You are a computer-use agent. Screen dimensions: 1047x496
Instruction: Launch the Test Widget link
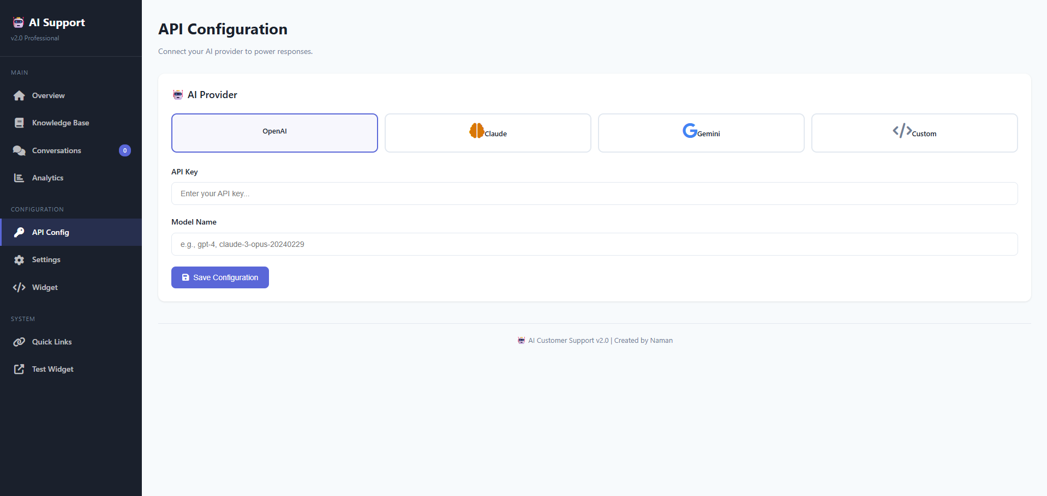[71, 369]
